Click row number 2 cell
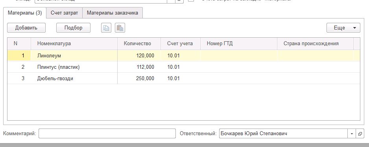The height and width of the screenshot is (147, 369). [19, 67]
